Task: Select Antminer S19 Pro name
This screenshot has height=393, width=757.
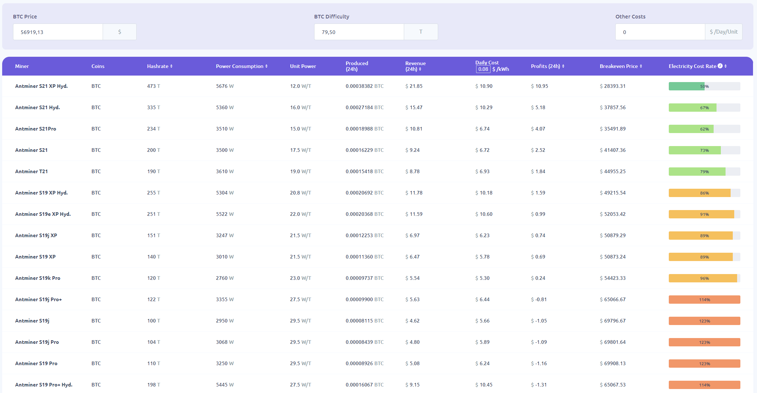Action: (36, 363)
